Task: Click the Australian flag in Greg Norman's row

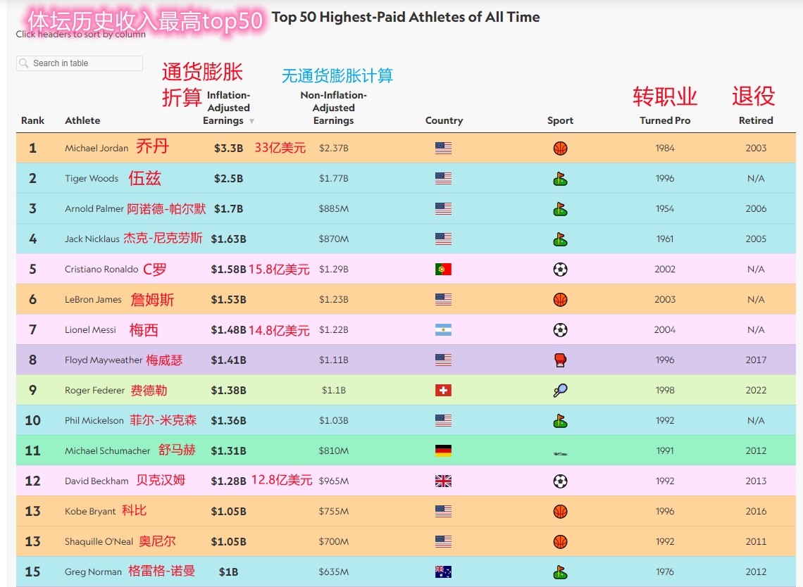Action: tap(444, 572)
